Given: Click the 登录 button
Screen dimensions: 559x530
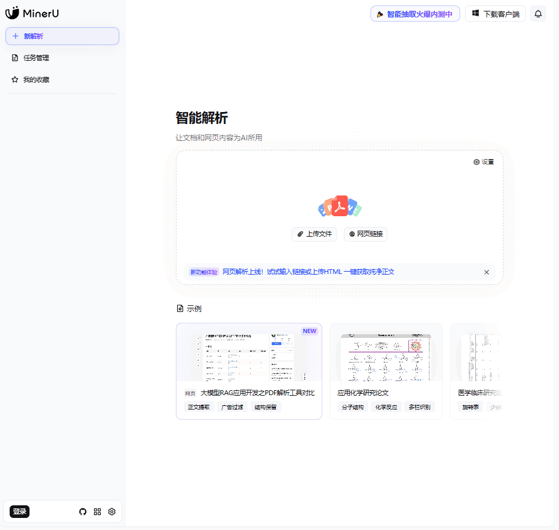Looking at the screenshot, I should pos(20,511).
